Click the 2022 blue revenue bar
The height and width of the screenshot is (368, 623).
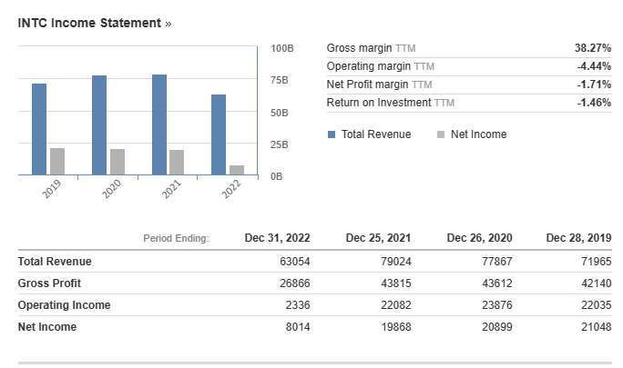219,134
